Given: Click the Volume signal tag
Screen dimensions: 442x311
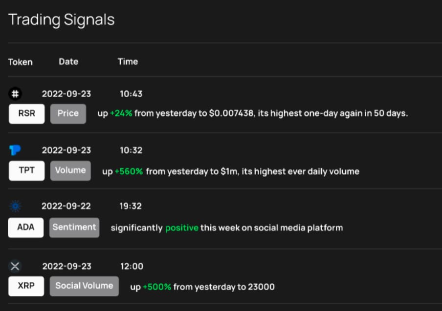Looking at the screenshot, I should [70, 171].
